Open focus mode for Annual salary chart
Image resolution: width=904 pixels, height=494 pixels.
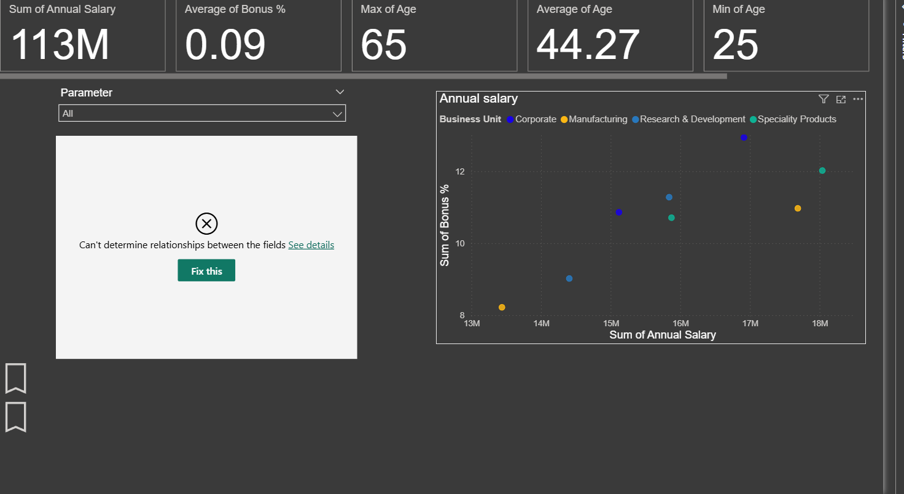tap(841, 99)
